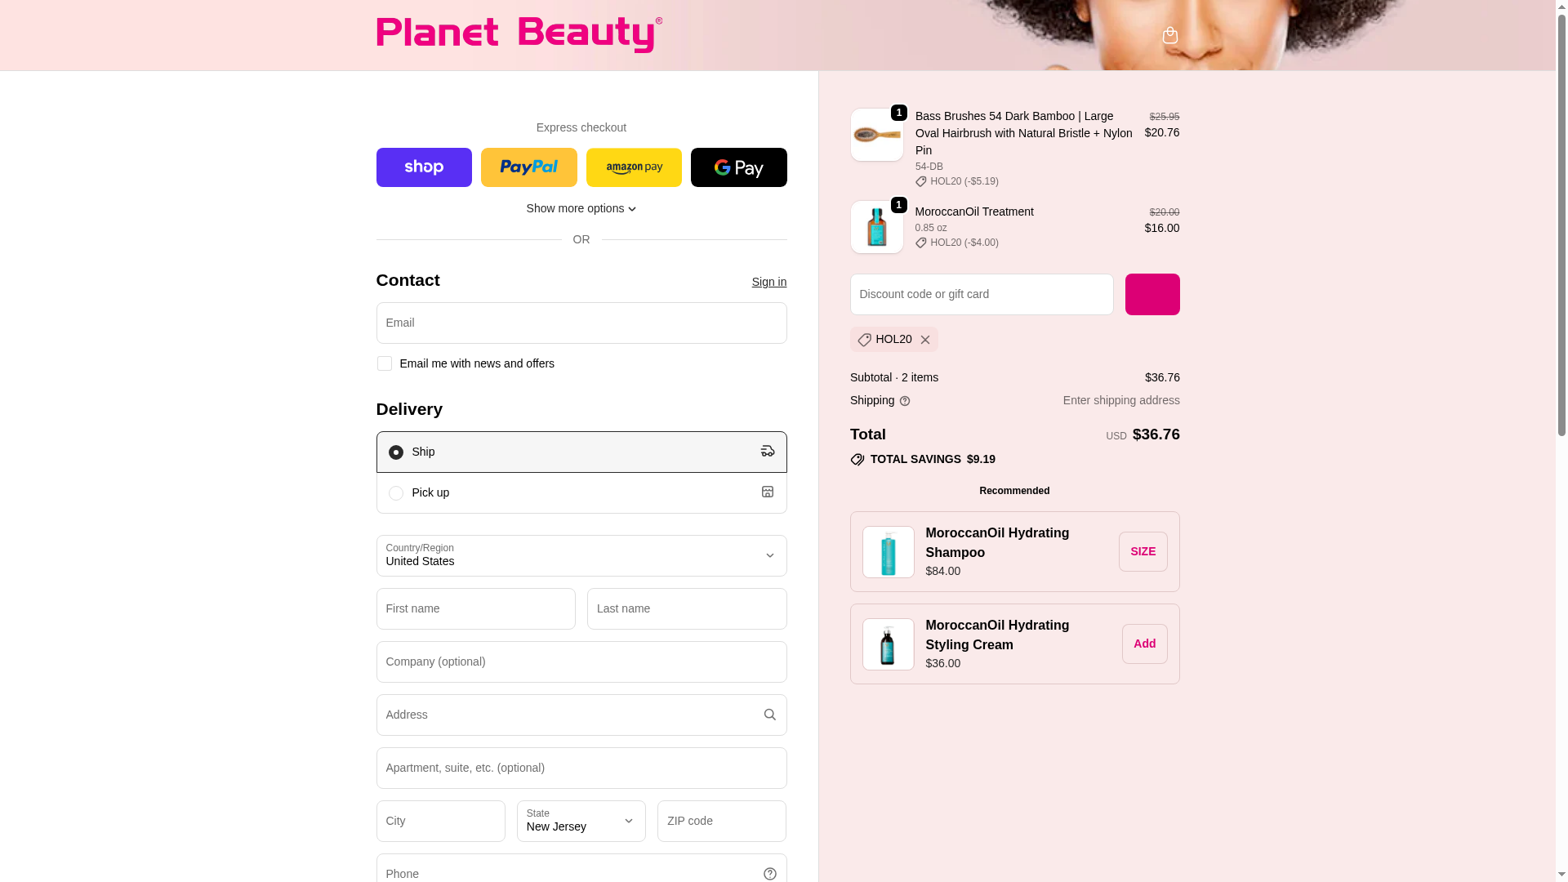The image size is (1568, 882).
Task: Expand Show more options for express checkout
Action: tap(581, 209)
